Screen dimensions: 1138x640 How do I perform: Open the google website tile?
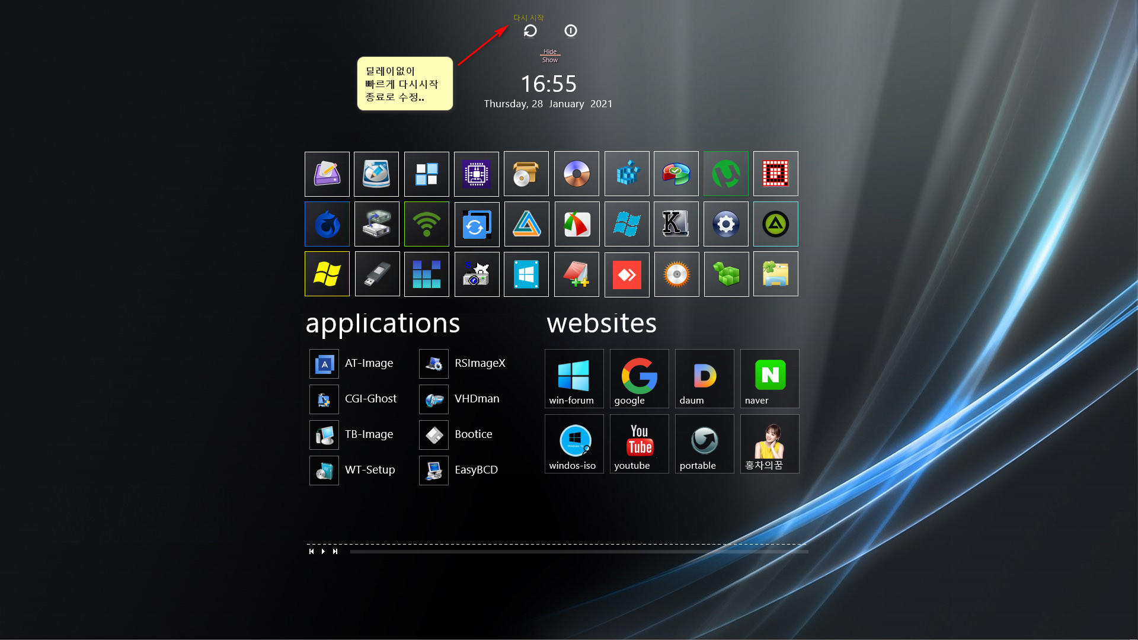click(640, 379)
